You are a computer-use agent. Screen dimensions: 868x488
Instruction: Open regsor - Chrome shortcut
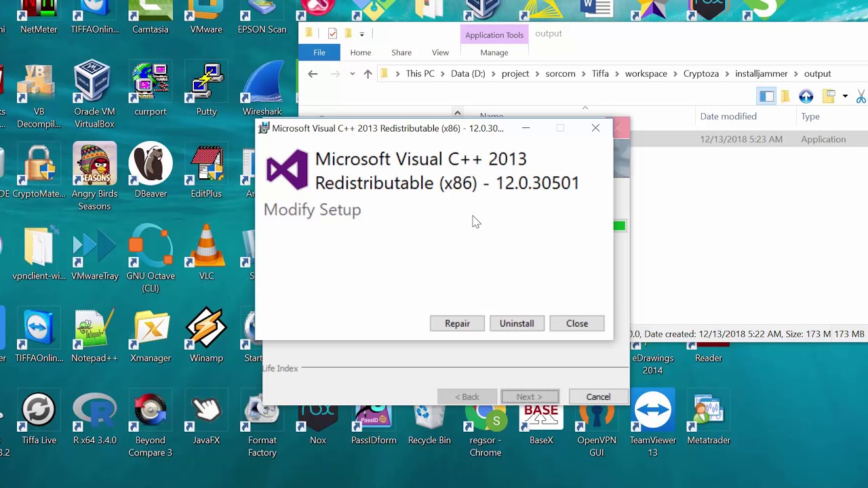[x=486, y=430]
